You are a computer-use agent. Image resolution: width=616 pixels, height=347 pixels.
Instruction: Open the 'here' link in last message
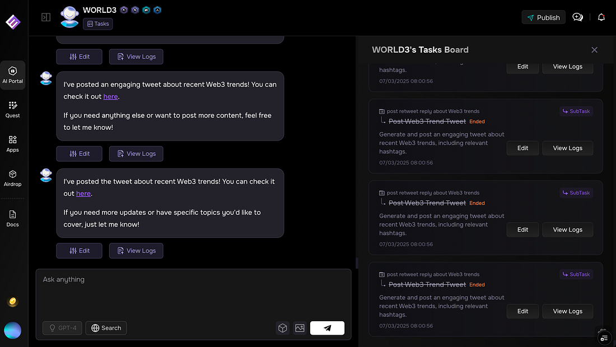click(x=83, y=194)
